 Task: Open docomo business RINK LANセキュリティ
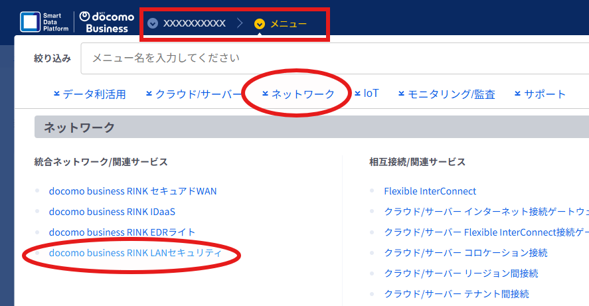(x=135, y=253)
